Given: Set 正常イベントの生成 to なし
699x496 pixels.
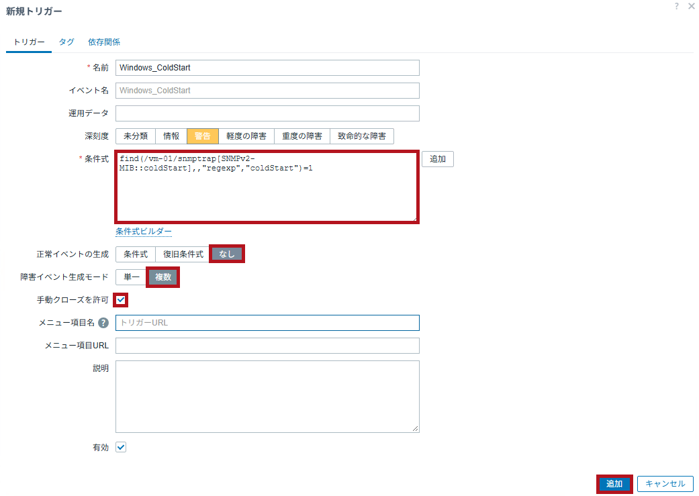Looking at the screenshot, I should [x=227, y=254].
